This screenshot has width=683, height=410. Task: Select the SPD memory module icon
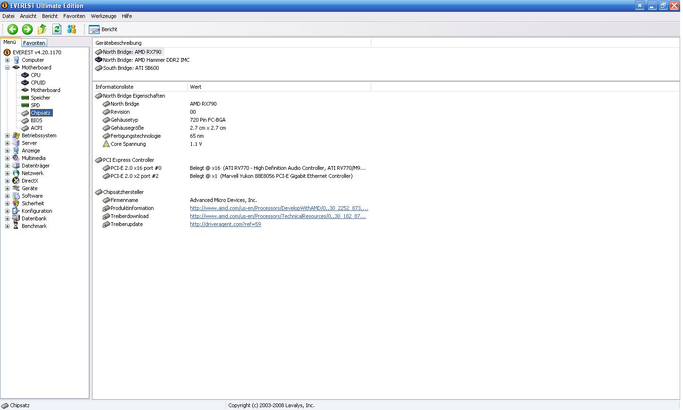(x=25, y=105)
